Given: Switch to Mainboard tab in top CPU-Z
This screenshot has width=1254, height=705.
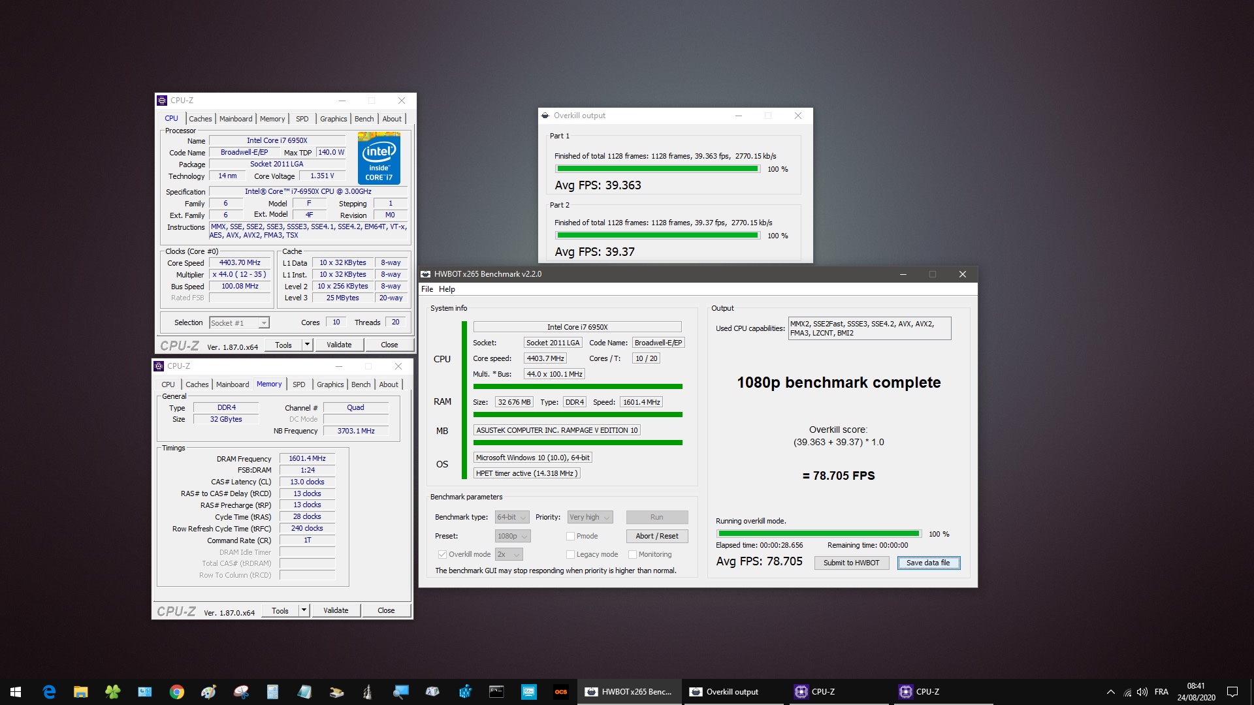Looking at the screenshot, I should [x=236, y=119].
